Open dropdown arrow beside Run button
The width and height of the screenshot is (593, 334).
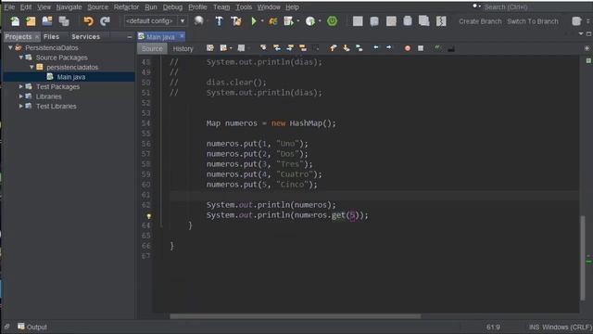pyautogui.click(x=261, y=21)
